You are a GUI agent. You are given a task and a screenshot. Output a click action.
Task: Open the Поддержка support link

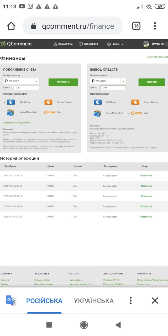coord(63,44)
